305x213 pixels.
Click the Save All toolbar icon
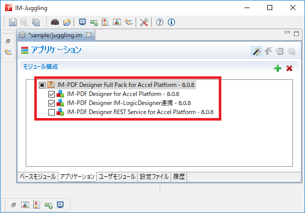[x=36, y=22]
